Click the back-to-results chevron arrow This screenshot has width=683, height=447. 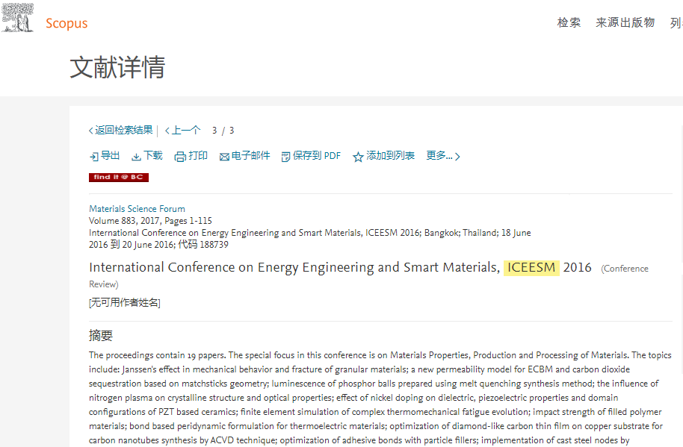[91, 131]
